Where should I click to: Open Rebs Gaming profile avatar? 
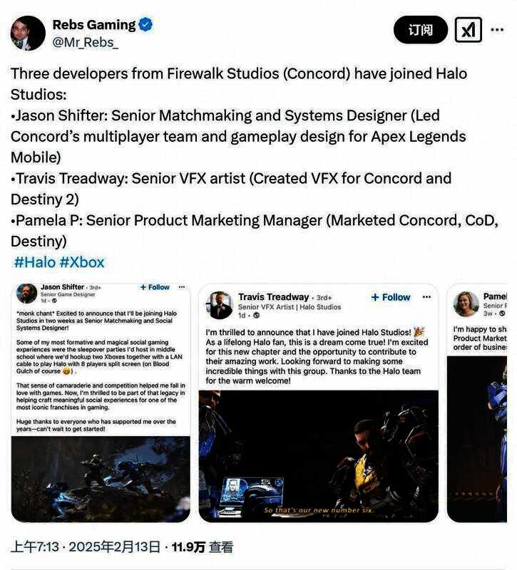click(x=28, y=33)
